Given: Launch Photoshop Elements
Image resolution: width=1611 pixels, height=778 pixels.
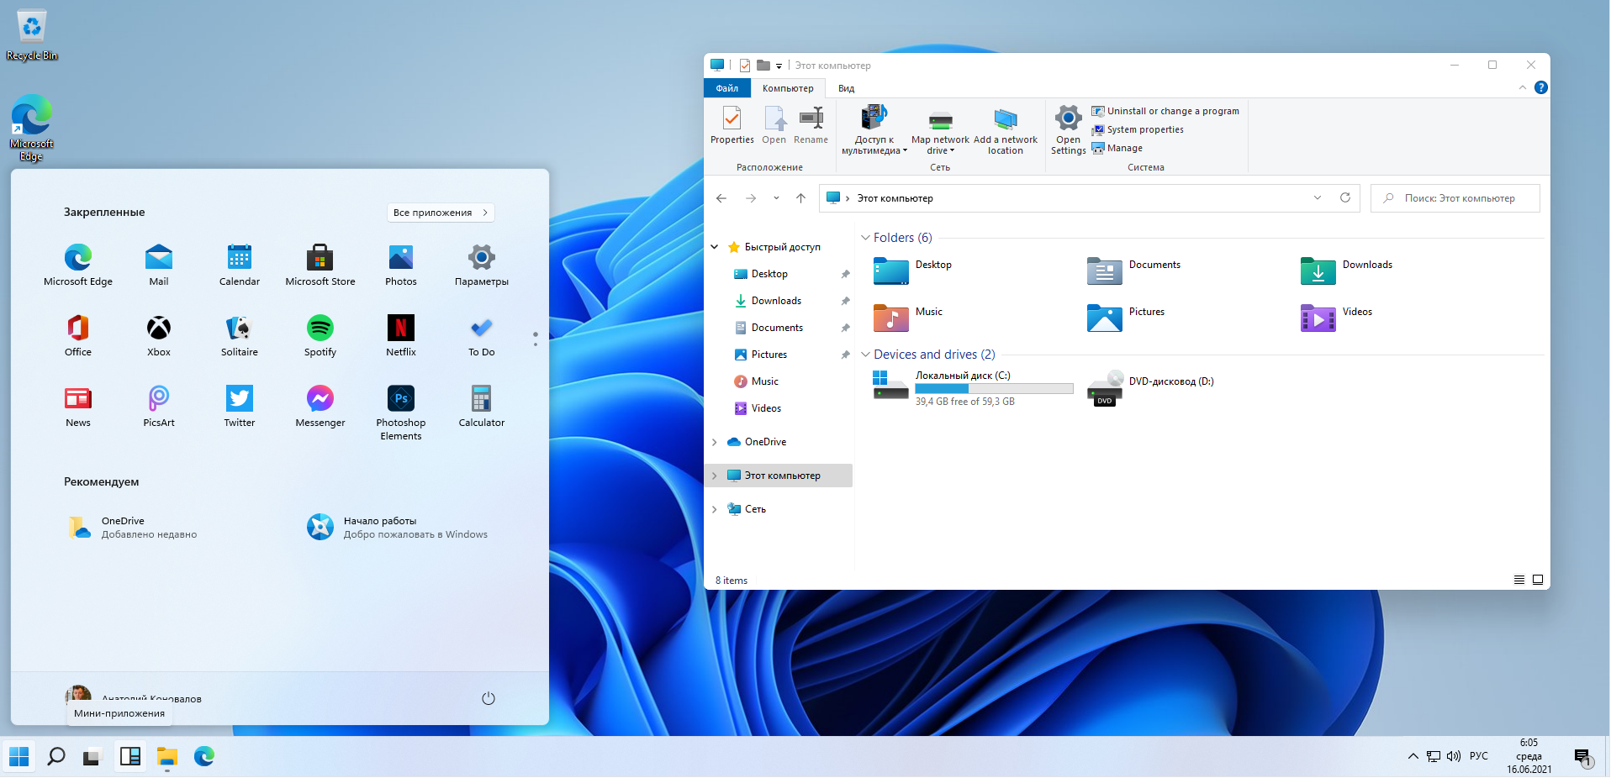Looking at the screenshot, I should click(401, 412).
